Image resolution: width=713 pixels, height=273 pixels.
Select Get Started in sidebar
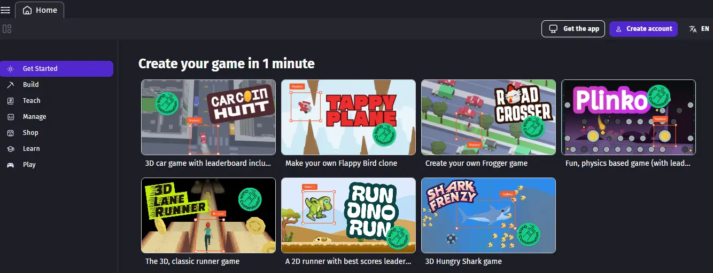tap(57, 69)
